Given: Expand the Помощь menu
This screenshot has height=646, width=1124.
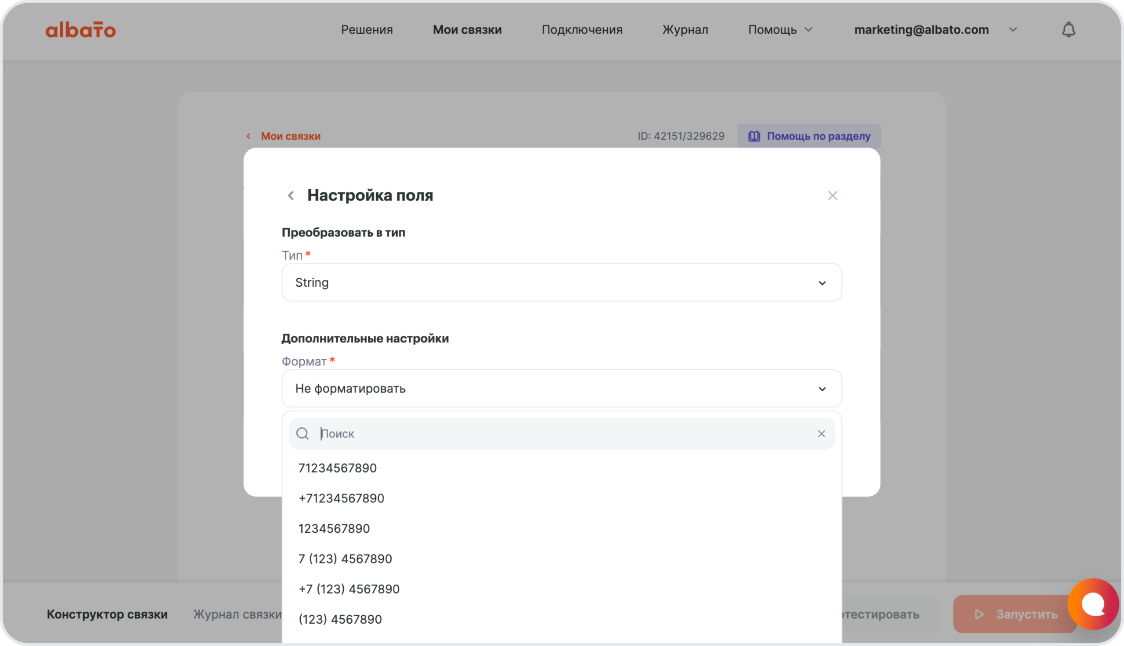Looking at the screenshot, I should point(780,30).
